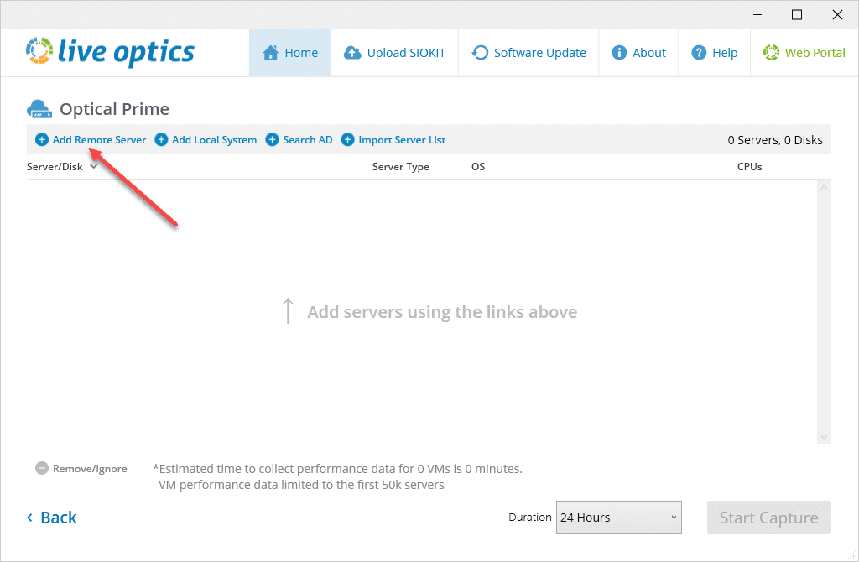Screen dimensions: 859x562
Task: Maximize the application window
Action: click(x=797, y=15)
